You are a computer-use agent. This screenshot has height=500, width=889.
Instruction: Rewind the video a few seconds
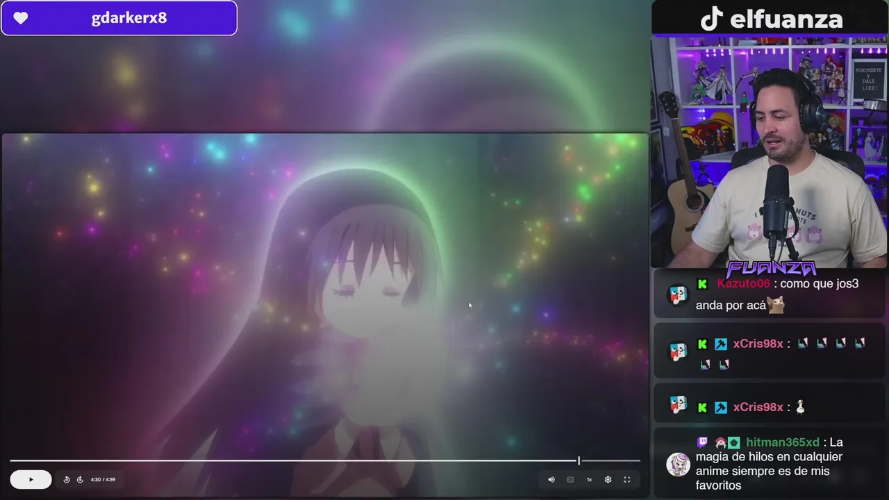coord(67,479)
